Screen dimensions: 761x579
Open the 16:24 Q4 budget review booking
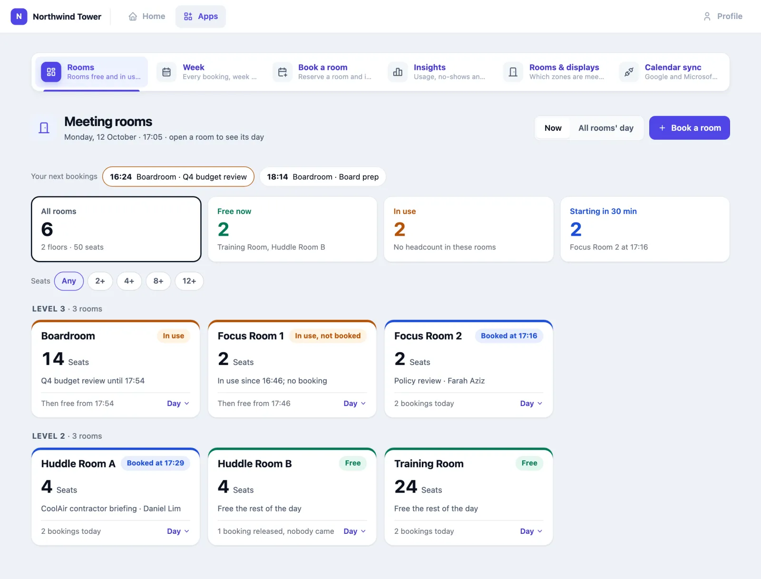178,177
